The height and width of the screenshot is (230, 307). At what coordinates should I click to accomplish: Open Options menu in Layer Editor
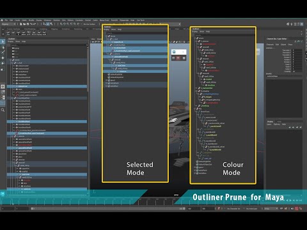pos(277,124)
